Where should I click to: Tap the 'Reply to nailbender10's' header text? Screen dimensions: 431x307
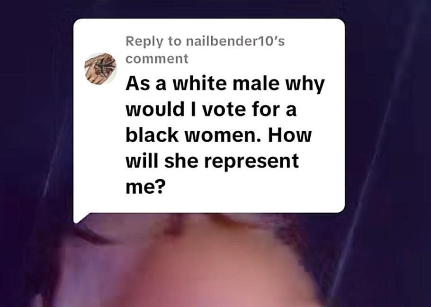(205, 42)
